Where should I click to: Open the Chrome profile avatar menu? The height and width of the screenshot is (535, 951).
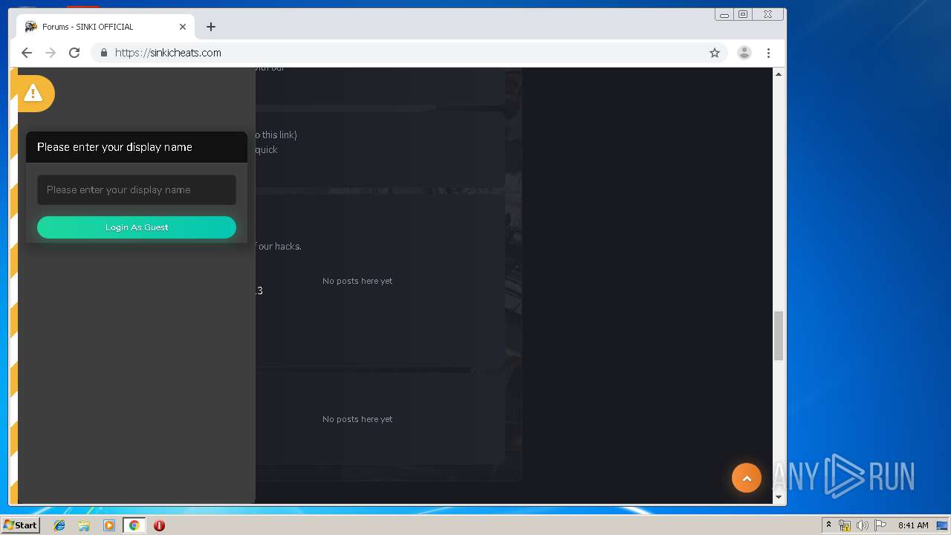[x=744, y=53]
